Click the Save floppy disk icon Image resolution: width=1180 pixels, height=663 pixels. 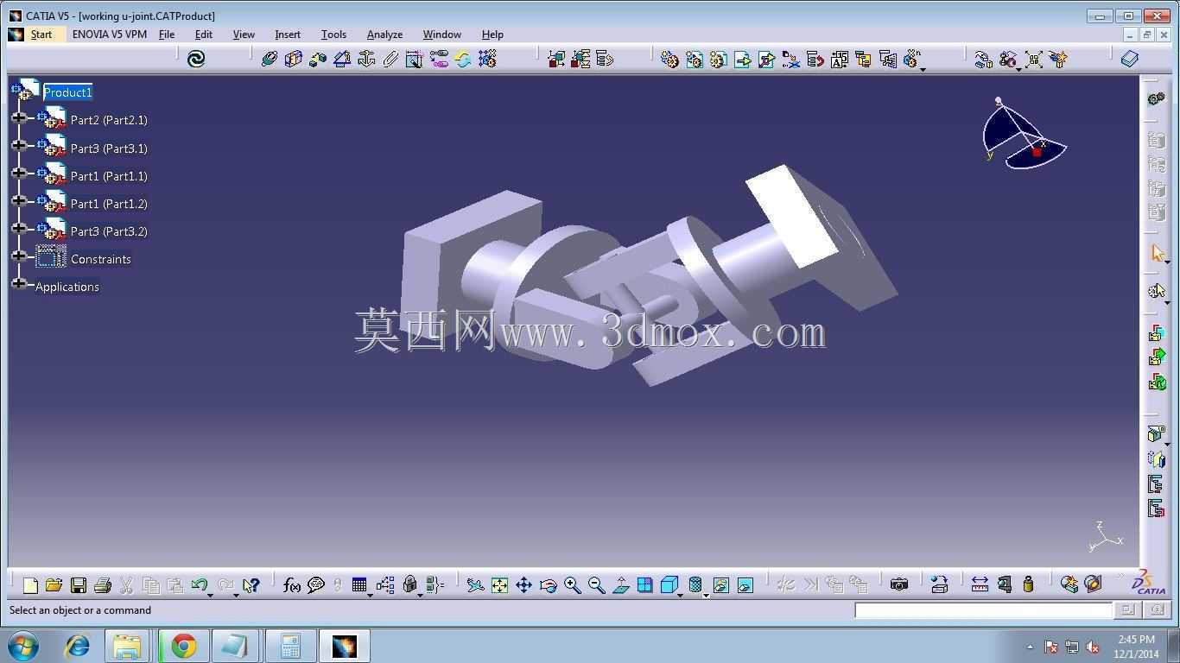[x=78, y=585]
